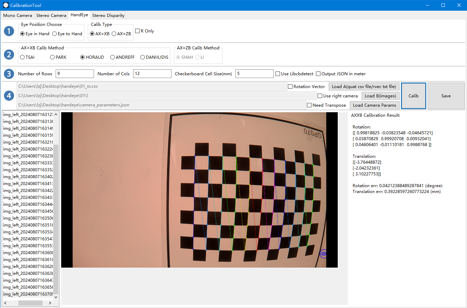The image size is (467, 308).
Task: Select image img_left_2024080716323 in list
Action: pyautogui.click(x=28, y=156)
